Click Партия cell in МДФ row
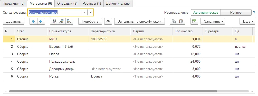258x96 pixels. pyautogui.click(x=152, y=39)
